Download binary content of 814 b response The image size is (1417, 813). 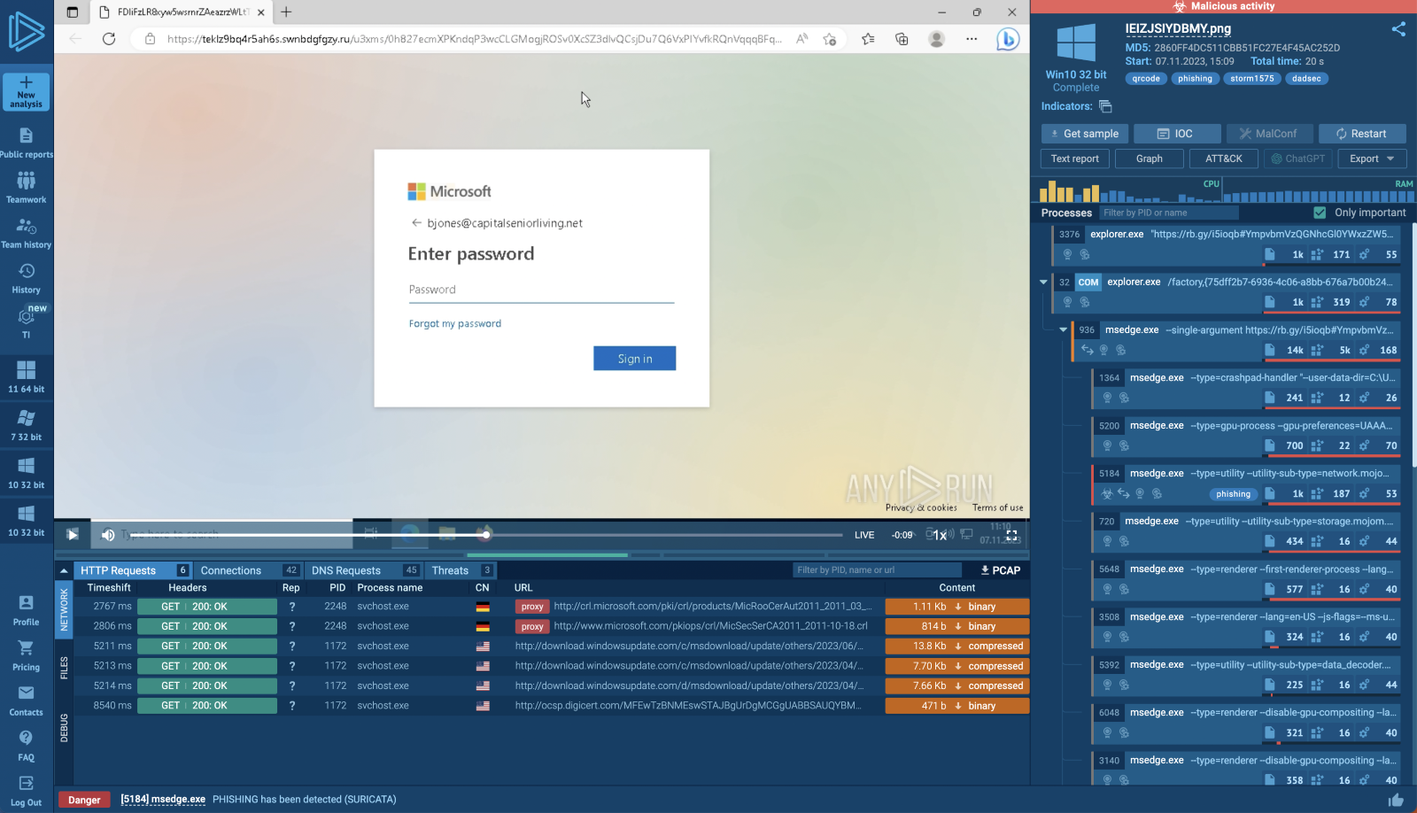956,626
